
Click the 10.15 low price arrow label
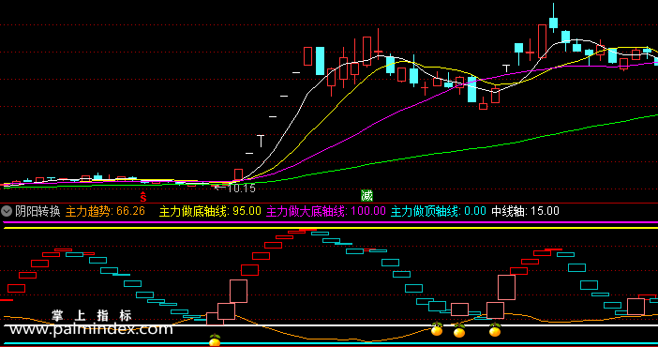[235, 189]
